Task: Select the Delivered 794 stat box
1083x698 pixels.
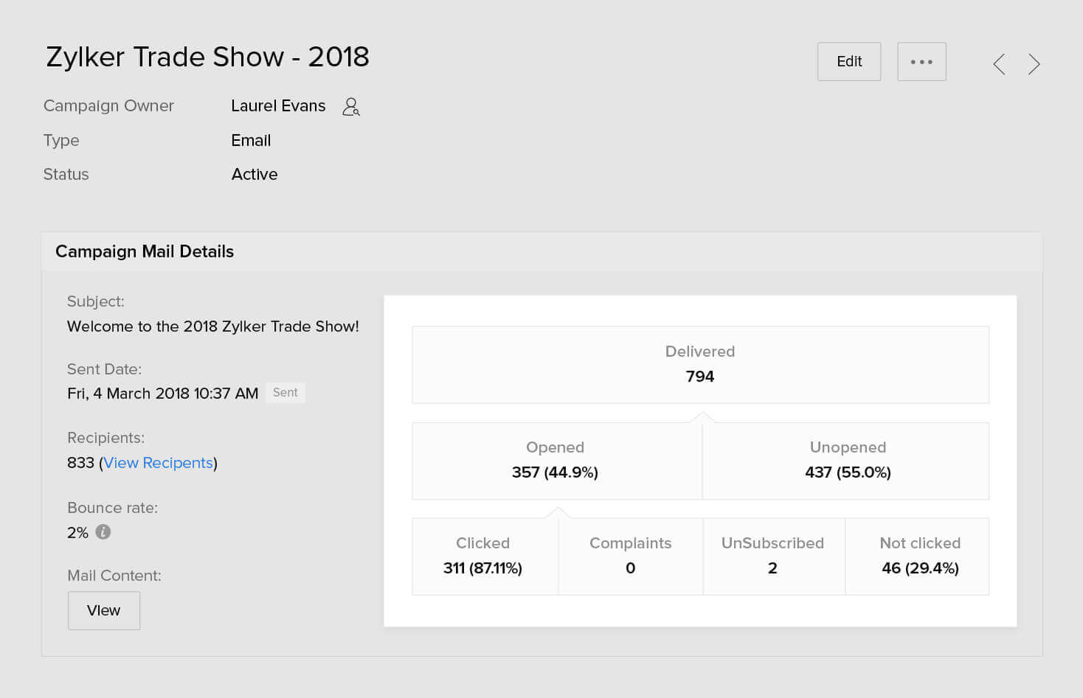Action: (x=700, y=365)
